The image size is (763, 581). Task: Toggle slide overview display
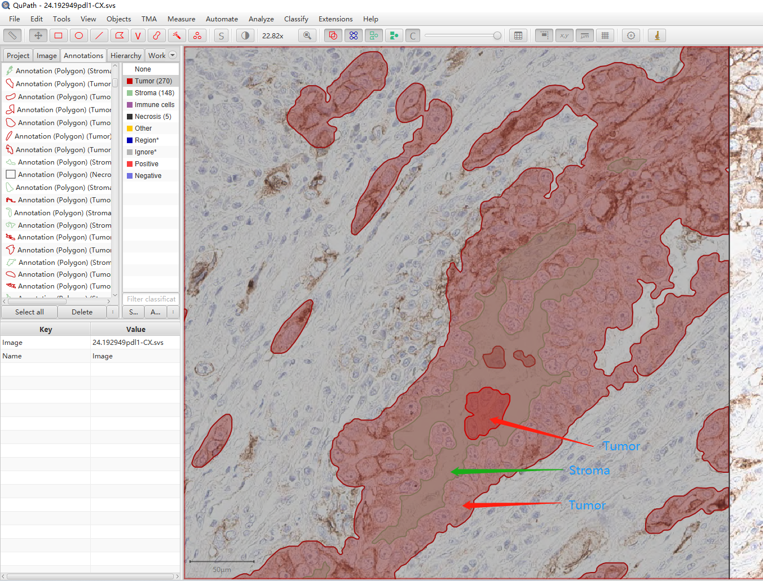click(544, 36)
